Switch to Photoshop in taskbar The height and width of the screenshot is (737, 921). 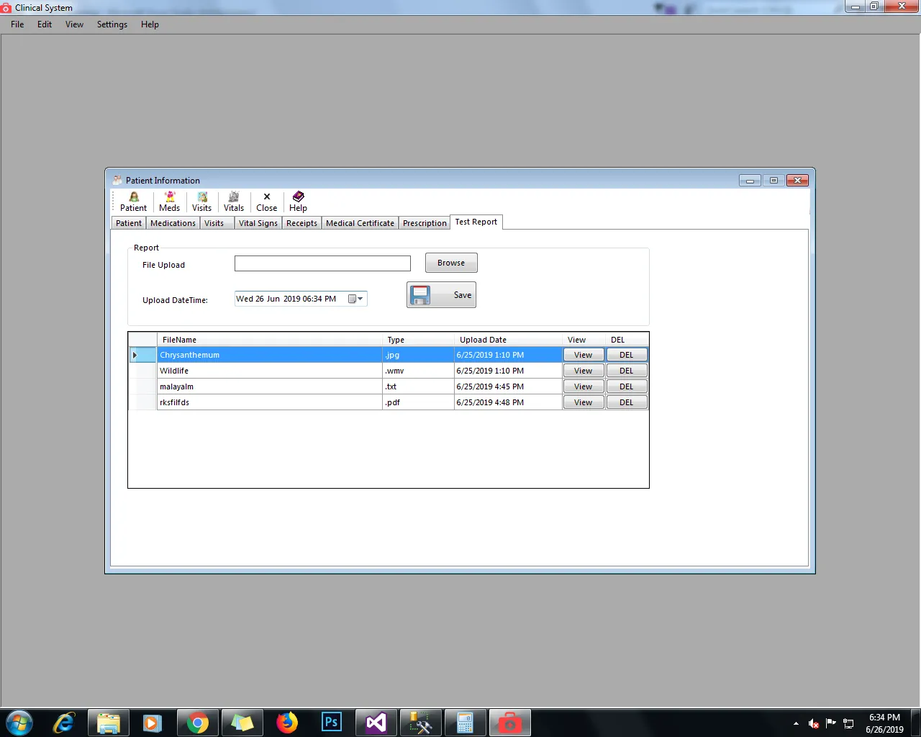(332, 723)
